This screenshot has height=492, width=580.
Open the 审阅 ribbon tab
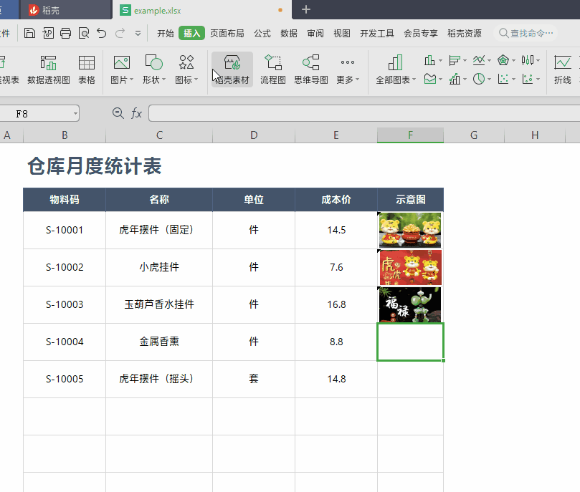click(x=315, y=33)
